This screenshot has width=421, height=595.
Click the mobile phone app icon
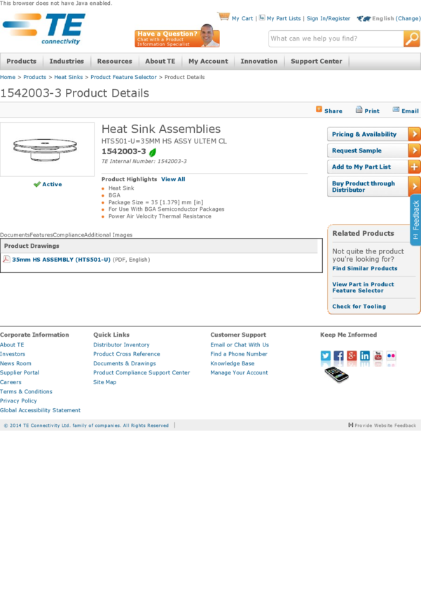(x=336, y=374)
